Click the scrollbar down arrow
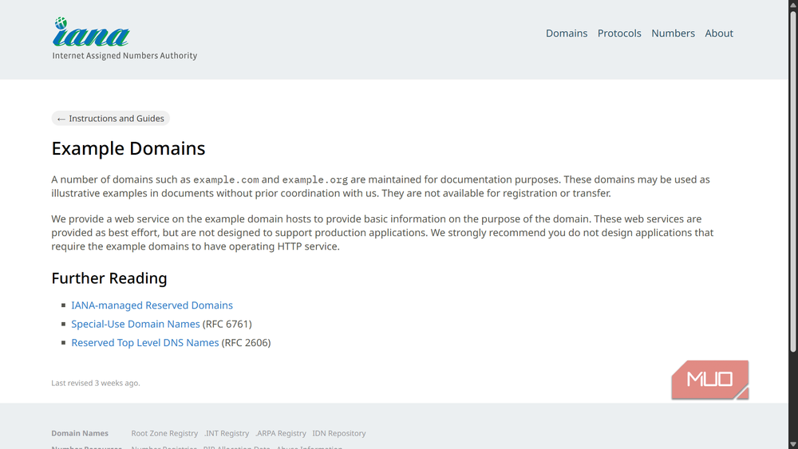 (793, 445)
